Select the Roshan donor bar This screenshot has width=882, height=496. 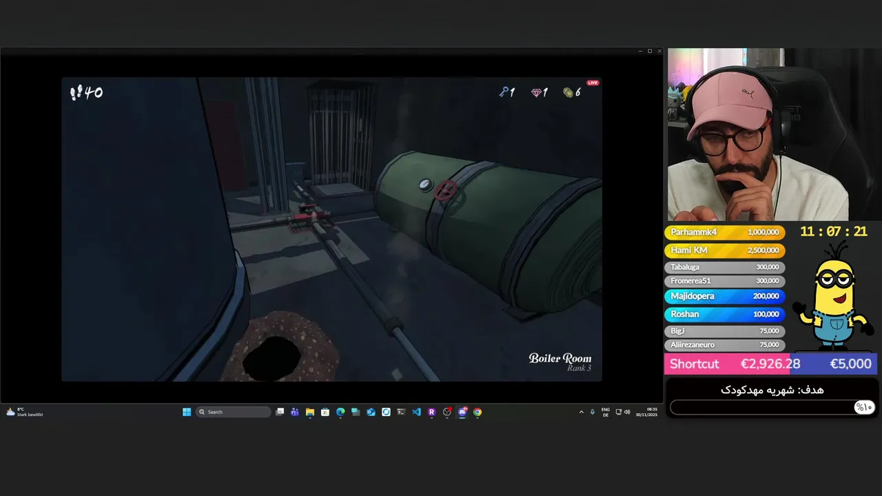(x=724, y=314)
